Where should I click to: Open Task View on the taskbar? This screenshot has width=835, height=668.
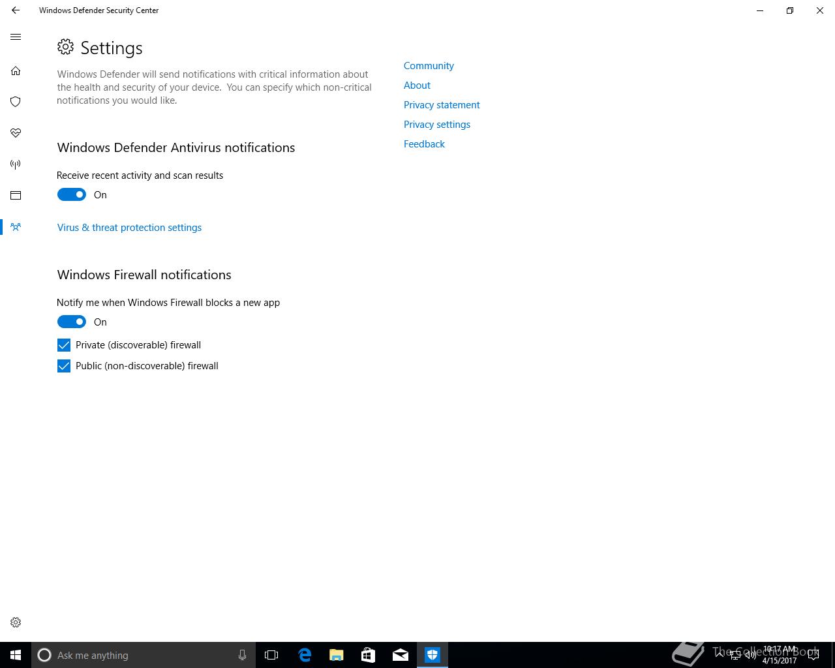tap(271, 655)
